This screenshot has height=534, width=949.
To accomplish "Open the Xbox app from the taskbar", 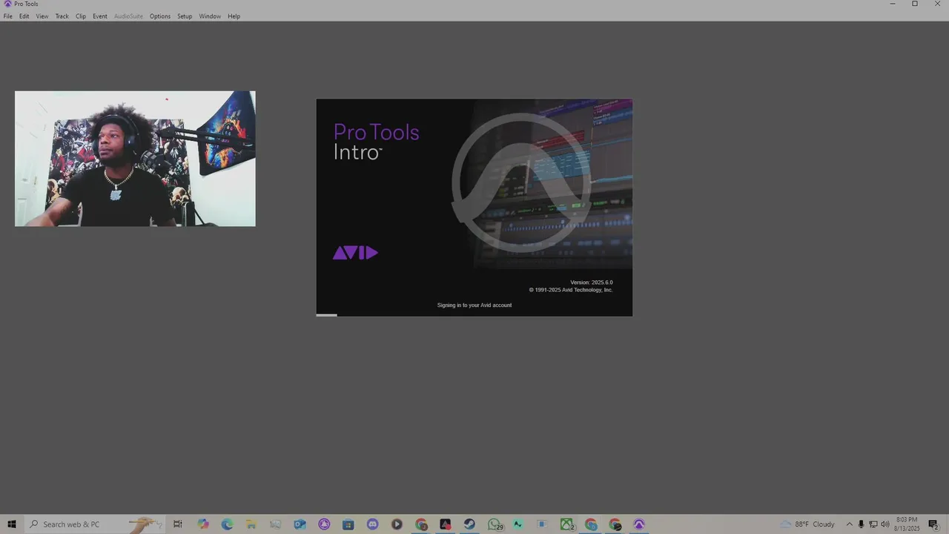I will [567, 524].
